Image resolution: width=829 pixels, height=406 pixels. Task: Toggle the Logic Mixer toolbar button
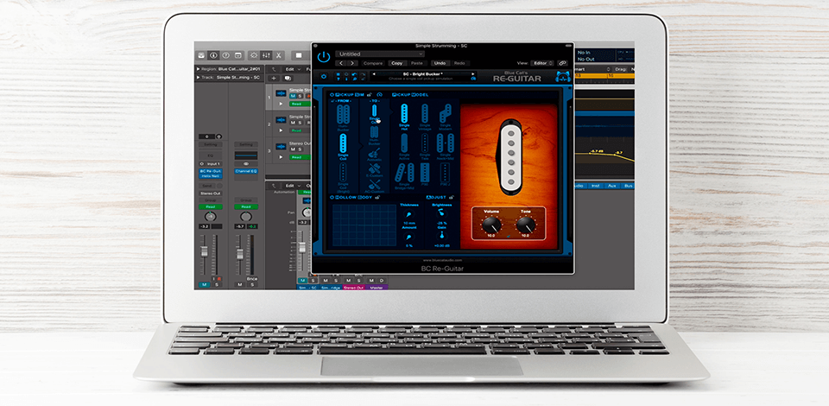coord(266,55)
